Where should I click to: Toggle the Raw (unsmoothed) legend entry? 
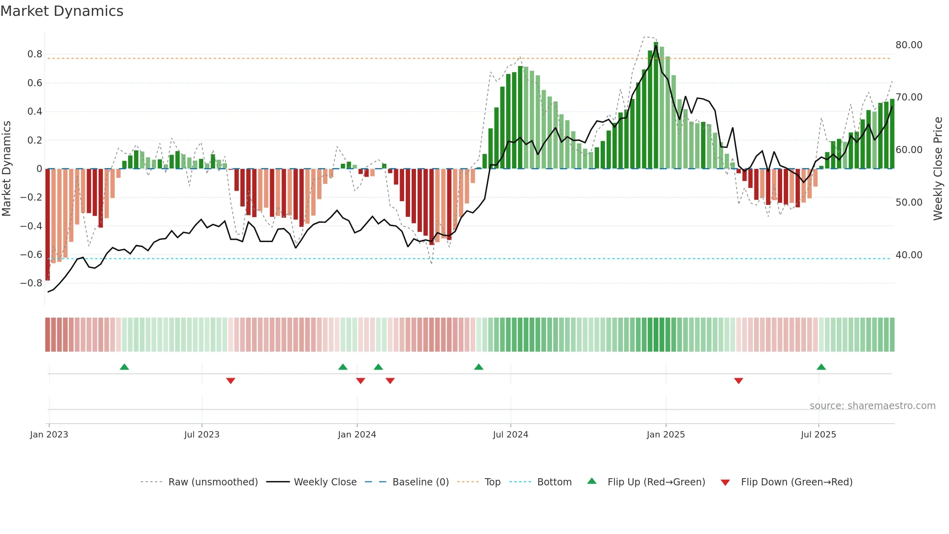click(199, 482)
